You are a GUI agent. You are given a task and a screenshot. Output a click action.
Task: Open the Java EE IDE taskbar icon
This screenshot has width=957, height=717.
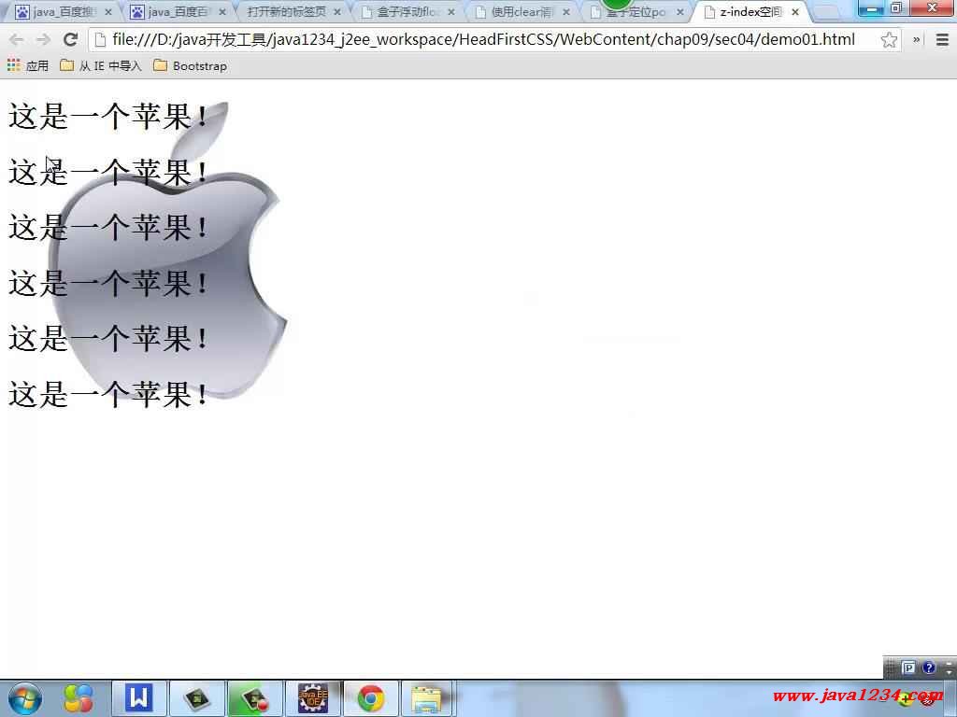click(x=313, y=698)
